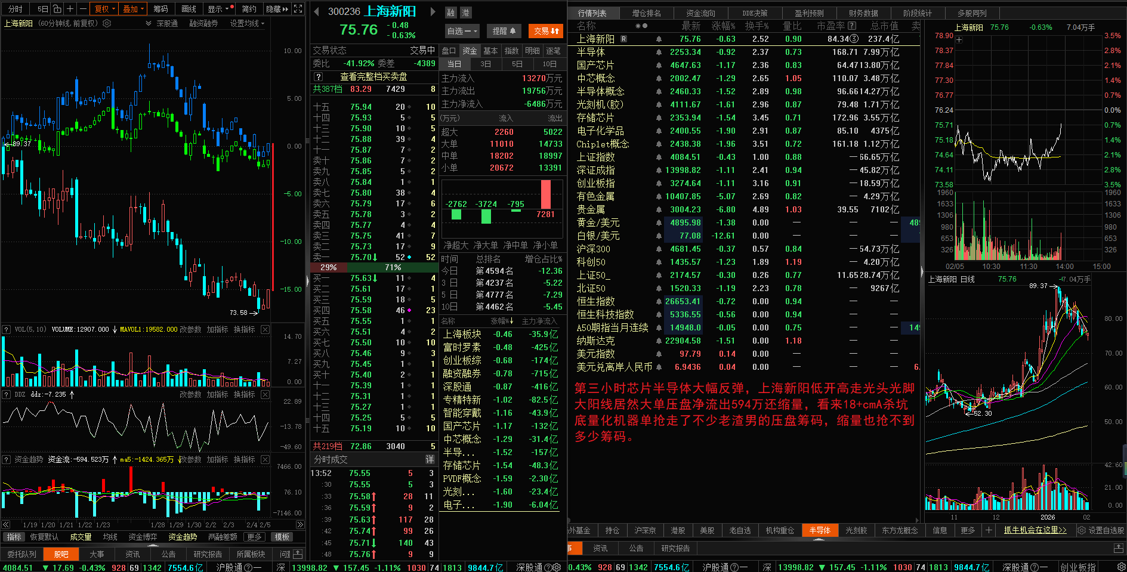Select the 3日 fund flow period
Screen dimensions: 1127x572
click(x=486, y=64)
